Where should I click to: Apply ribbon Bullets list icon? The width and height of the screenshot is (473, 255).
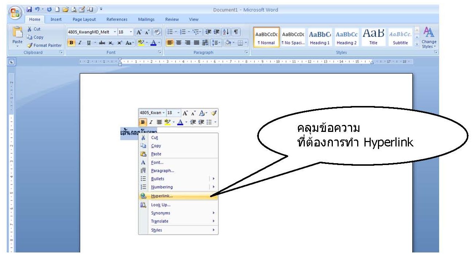click(171, 32)
